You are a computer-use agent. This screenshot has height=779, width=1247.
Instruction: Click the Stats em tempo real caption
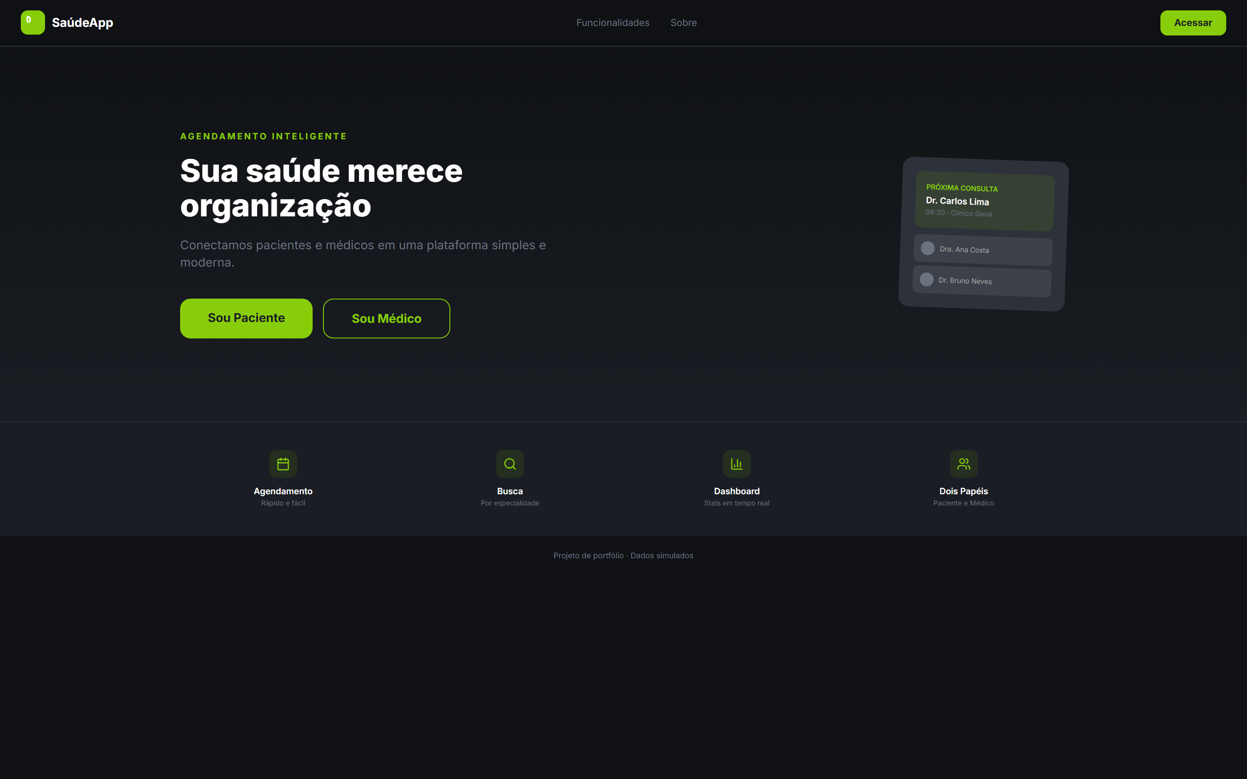737,503
